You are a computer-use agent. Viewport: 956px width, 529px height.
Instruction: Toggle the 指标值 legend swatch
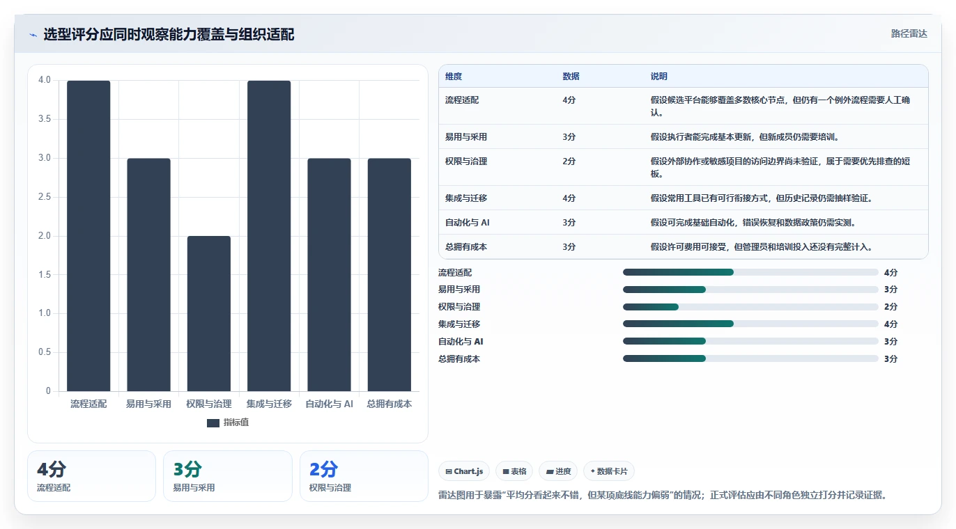(x=213, y=423)
